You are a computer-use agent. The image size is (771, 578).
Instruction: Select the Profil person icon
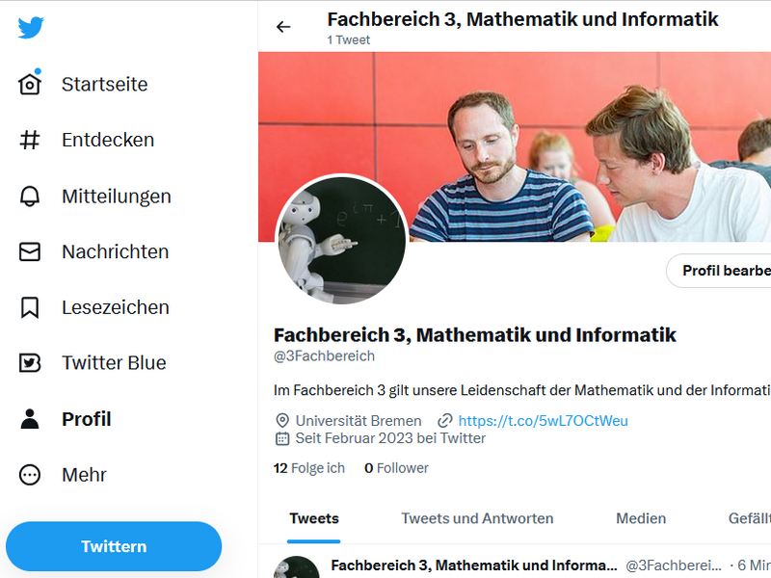(x=31, y=419)
